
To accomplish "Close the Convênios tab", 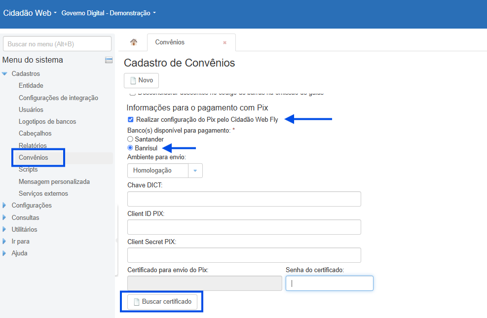I will (225, 42).
